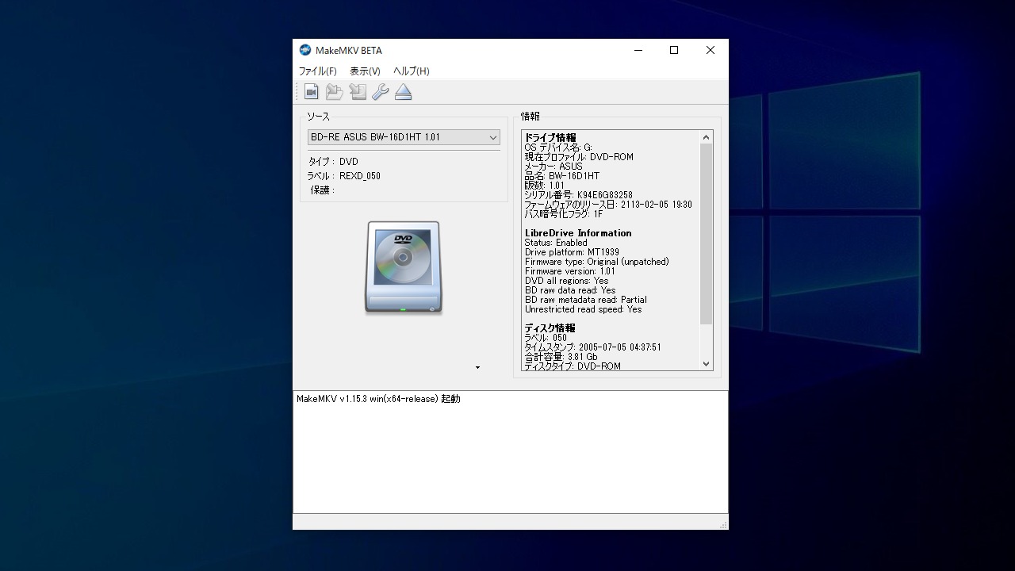This screenshot has width=1015, height=571.
Task: Click the Firmware type: Original (unpatched) line
Action: pos(596,262)
